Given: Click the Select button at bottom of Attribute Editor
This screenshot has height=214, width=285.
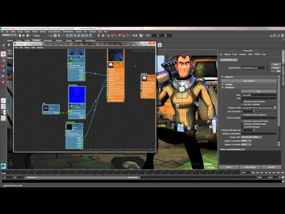Looking at the screenshot, I should [x=229, y=167].
